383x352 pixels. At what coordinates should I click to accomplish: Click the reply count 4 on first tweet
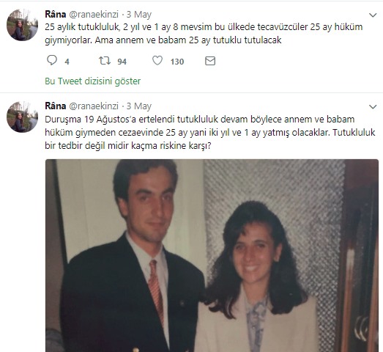(67, 62)
